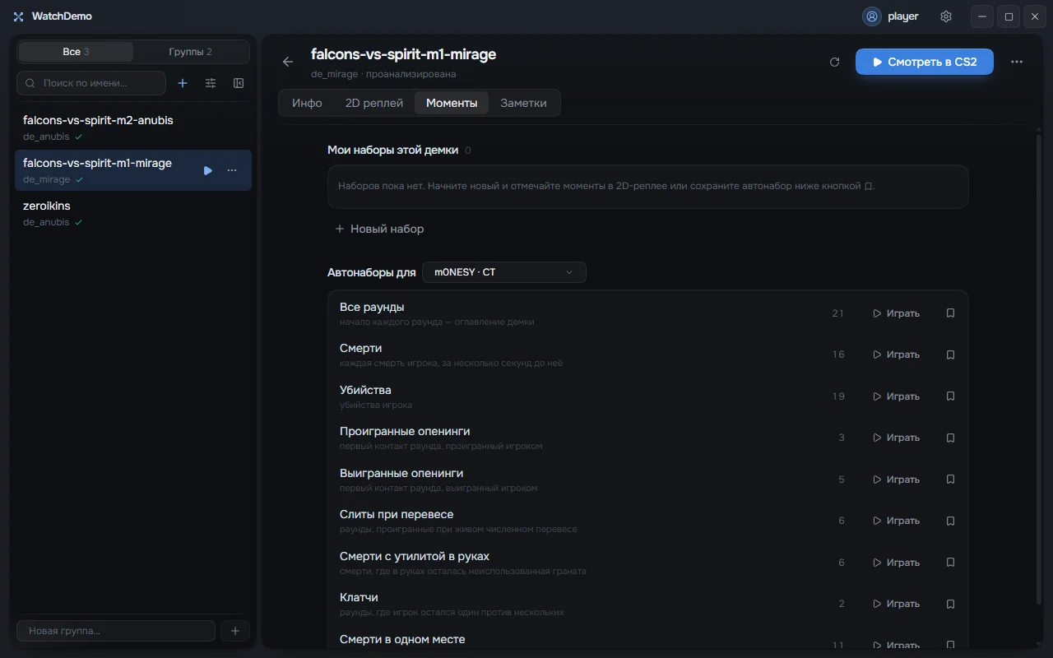Viewport: 1053px width, 658px height.
Task: Play the Проигранные опенинги set
Action: pos(896,438)
